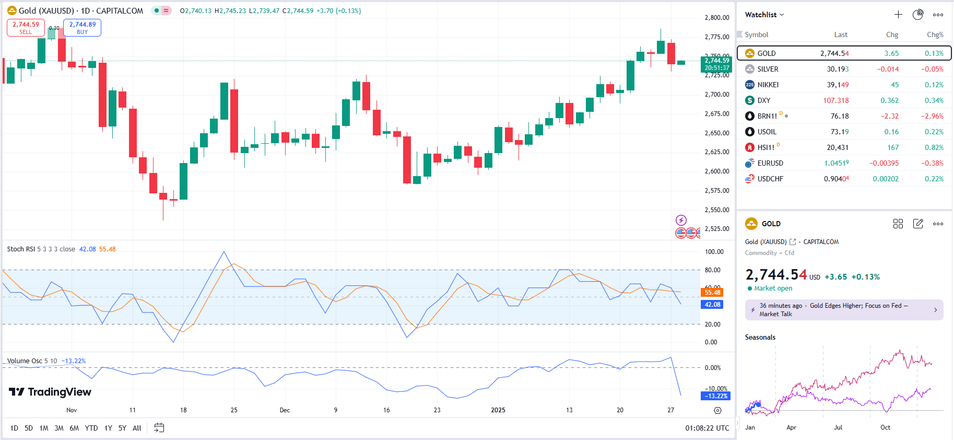The image size is (954, 440).
Task: Select the 6M time range tab
Action: pos(74,428)
